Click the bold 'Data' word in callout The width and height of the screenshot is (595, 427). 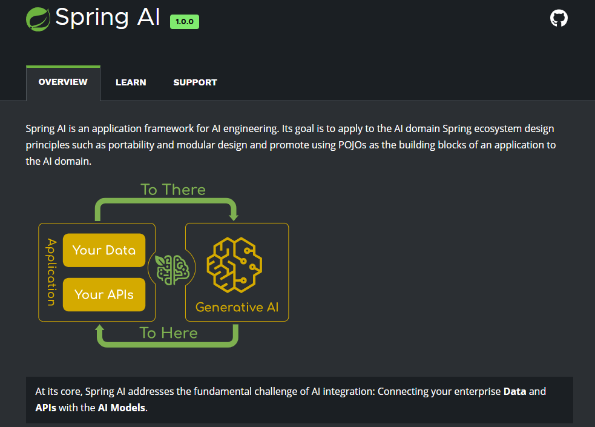[514, 391]
